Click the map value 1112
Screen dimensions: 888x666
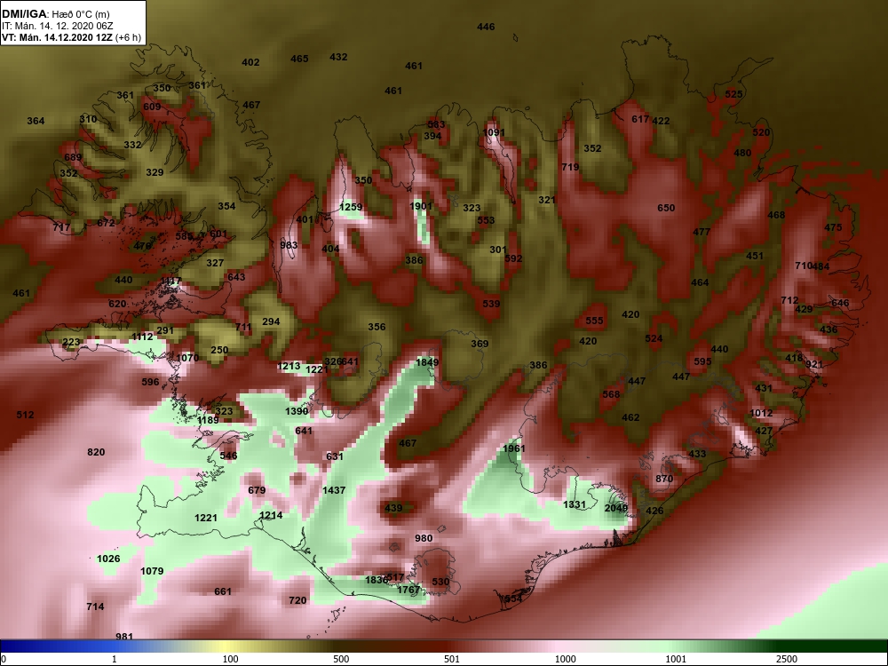(x=142, y=337)
